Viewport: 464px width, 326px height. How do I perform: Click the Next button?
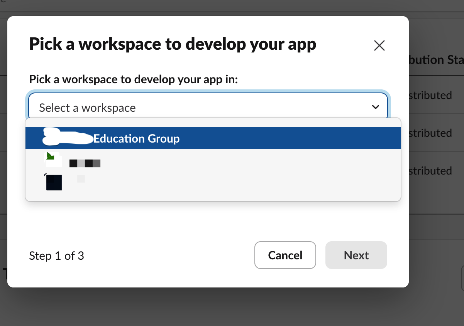(356, 255)
